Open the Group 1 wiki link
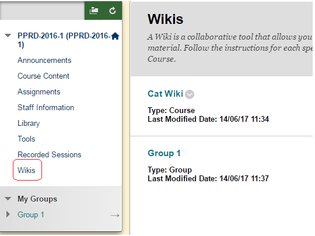This screenshot has width=315, height=236. click(x=164, y=153)
